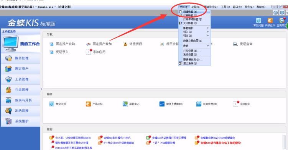The height and width of the screenshot is (150, 288).
Task: Open the 功能 menu
Action: coord(196,7)
